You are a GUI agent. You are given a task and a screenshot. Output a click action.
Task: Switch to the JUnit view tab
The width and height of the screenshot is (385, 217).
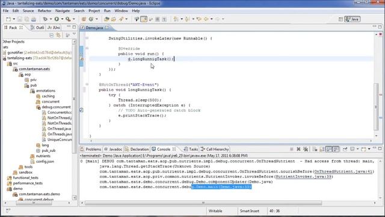click(54, 28)
